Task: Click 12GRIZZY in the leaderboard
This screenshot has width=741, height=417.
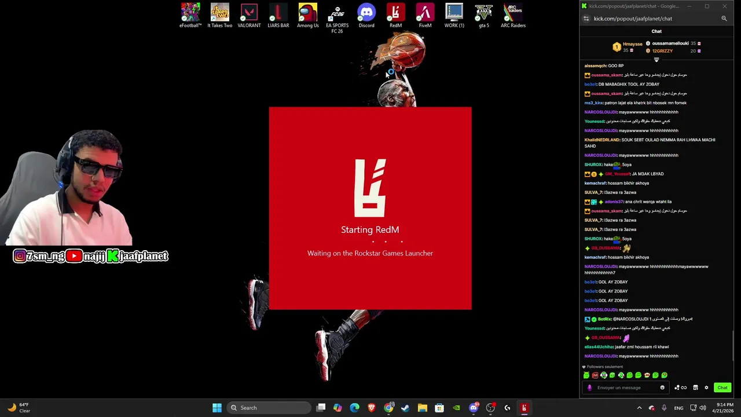Action: coord(662,51)
